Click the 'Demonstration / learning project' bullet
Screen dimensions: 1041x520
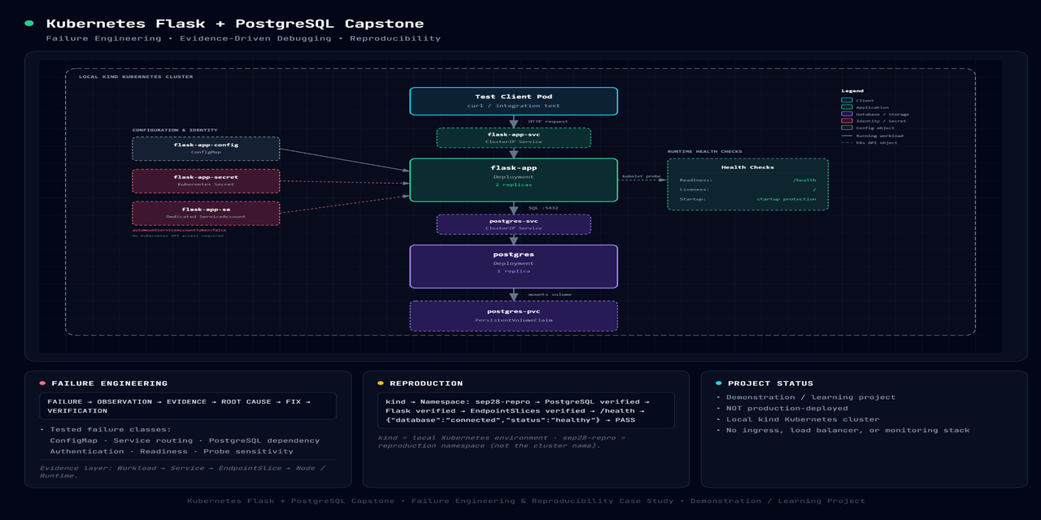[806, 397]
